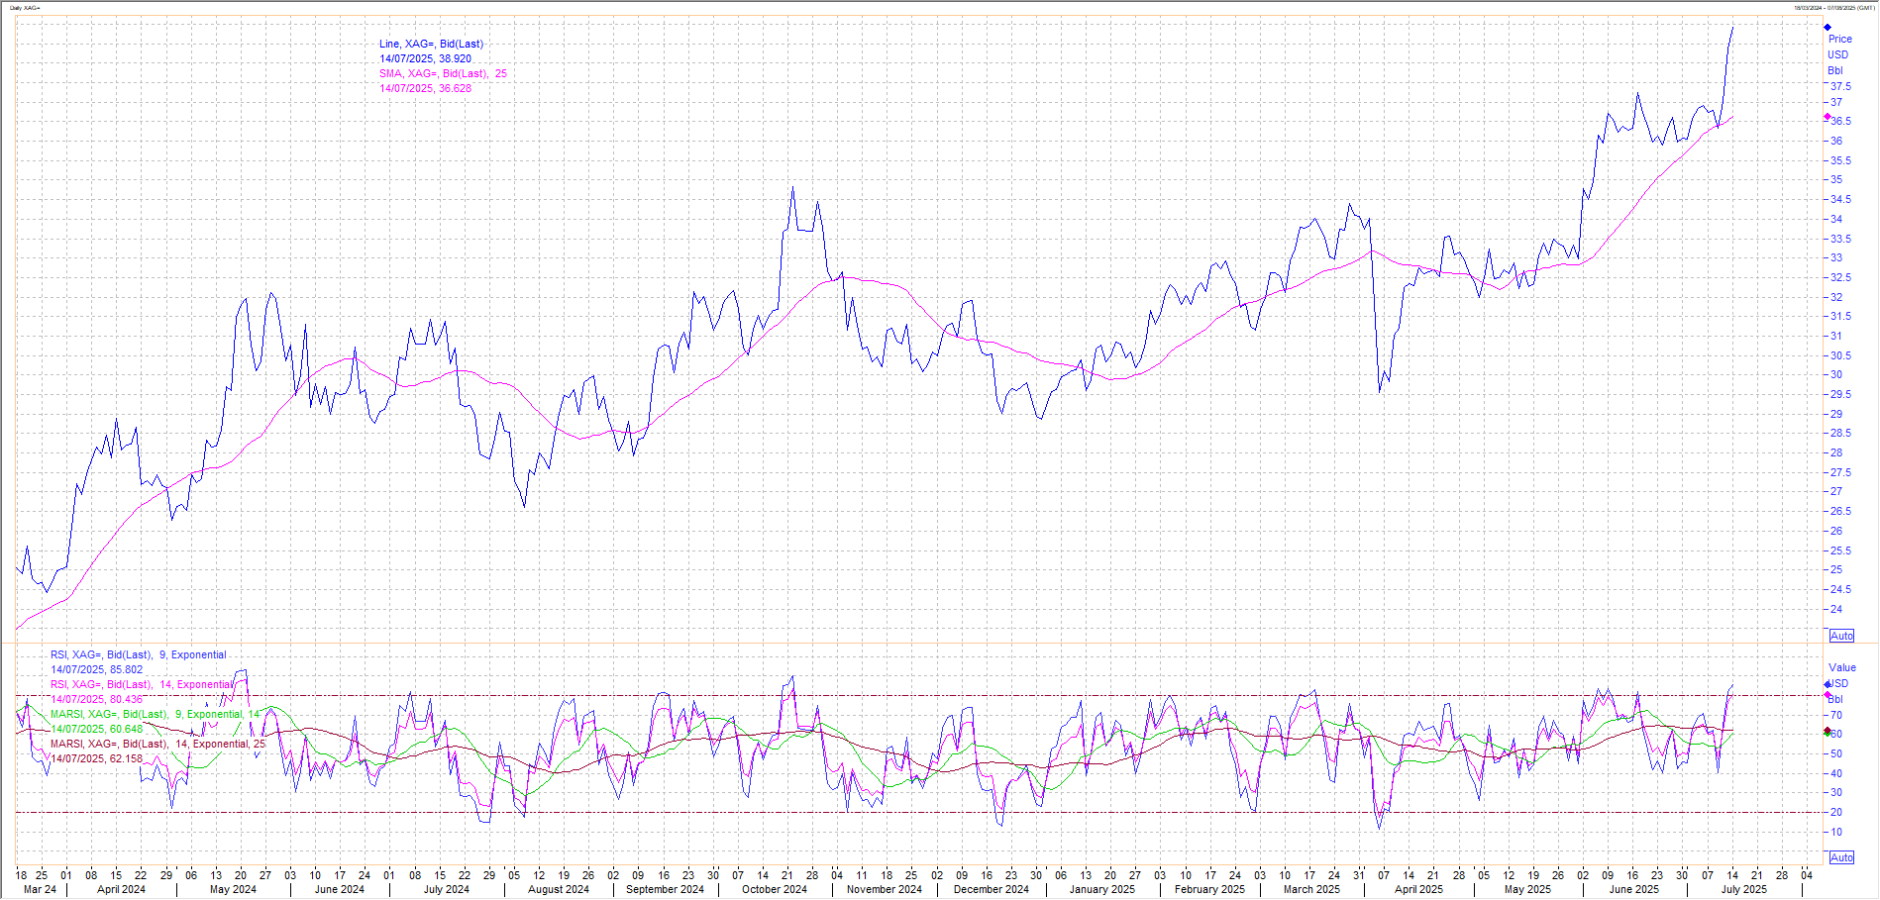Click the 29.5 price axis tick
The width and height of the screenshot is (1880, 900).
pos(1840,394)
